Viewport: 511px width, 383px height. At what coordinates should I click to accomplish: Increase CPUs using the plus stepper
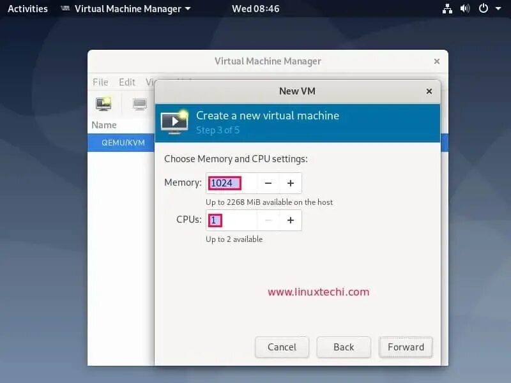pos(290,220)
